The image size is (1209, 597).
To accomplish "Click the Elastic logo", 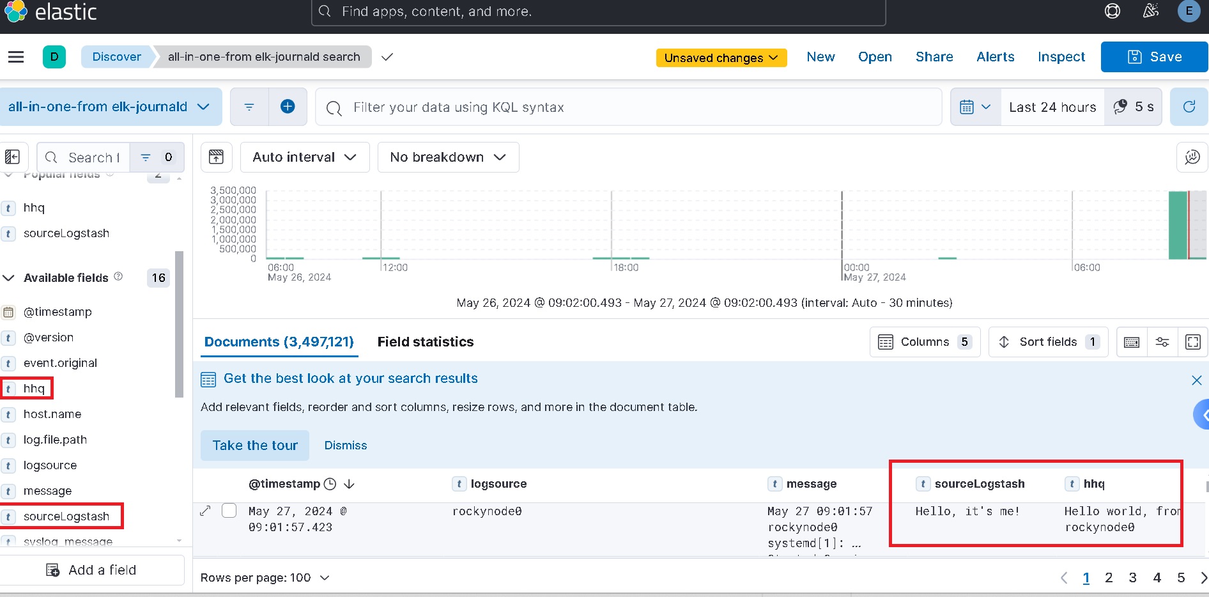I will [50, 12].
